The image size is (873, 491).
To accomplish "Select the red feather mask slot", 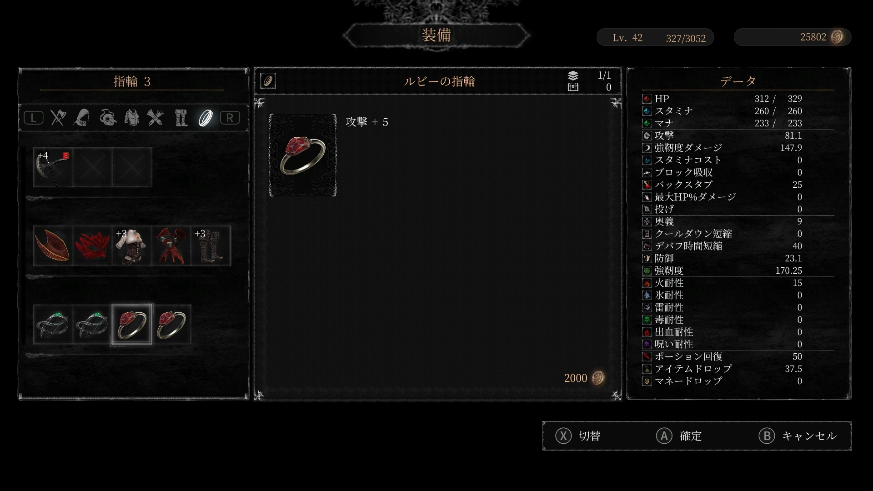I will click(92, 245).
